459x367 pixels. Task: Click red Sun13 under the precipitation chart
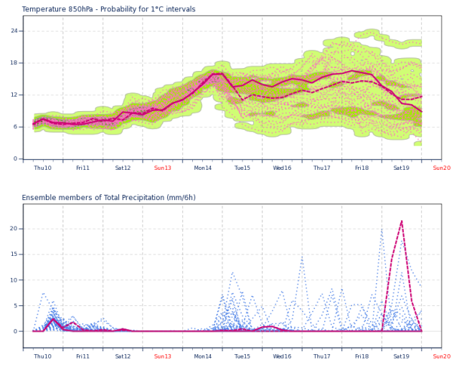pos(163,356)
